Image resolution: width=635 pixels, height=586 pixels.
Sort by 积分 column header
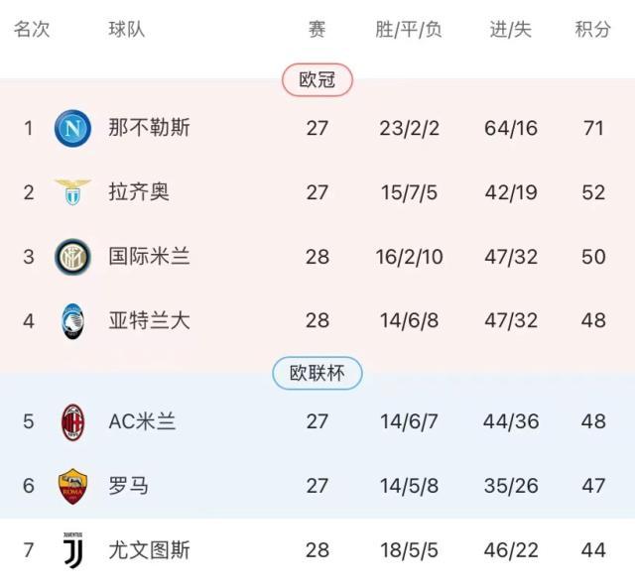592,30
